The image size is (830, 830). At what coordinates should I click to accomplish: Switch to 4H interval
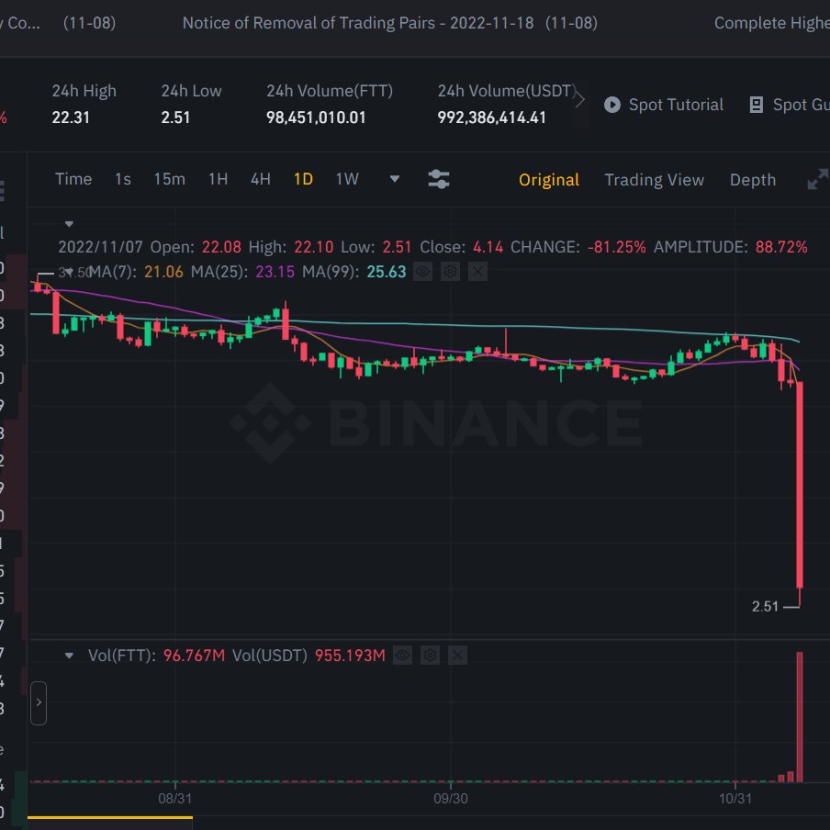261,179
